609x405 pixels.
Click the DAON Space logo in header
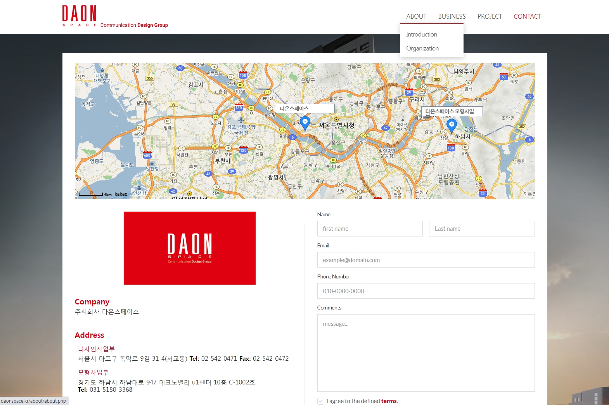pos(79,16)
